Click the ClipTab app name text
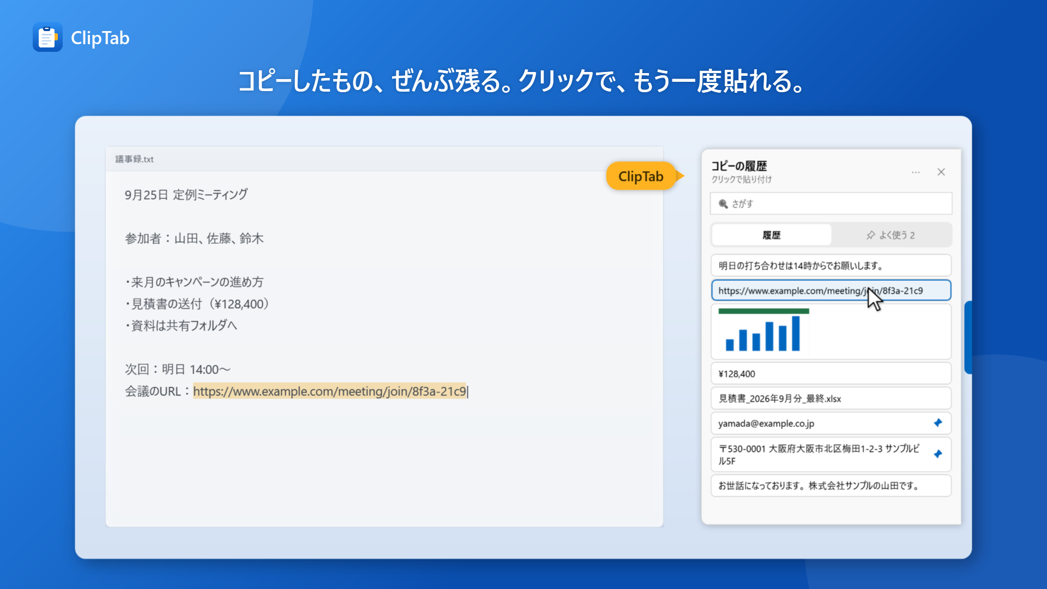Screen dimensions: 1047x589 tap(100, 38)
